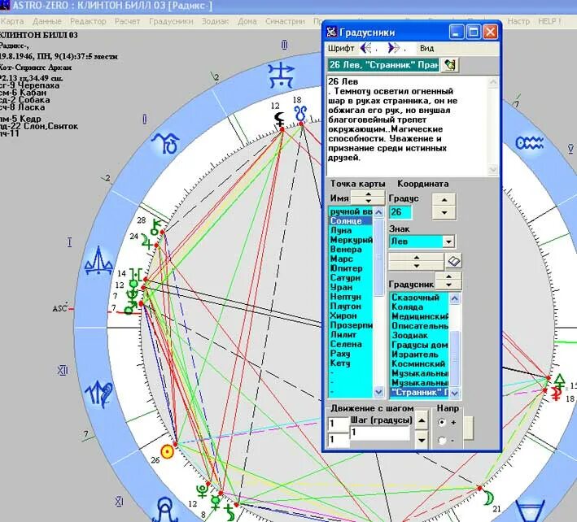The width and height of the screenshot is (577, 522).
Task: Open the Дома menu
Action: click(247, 21)
